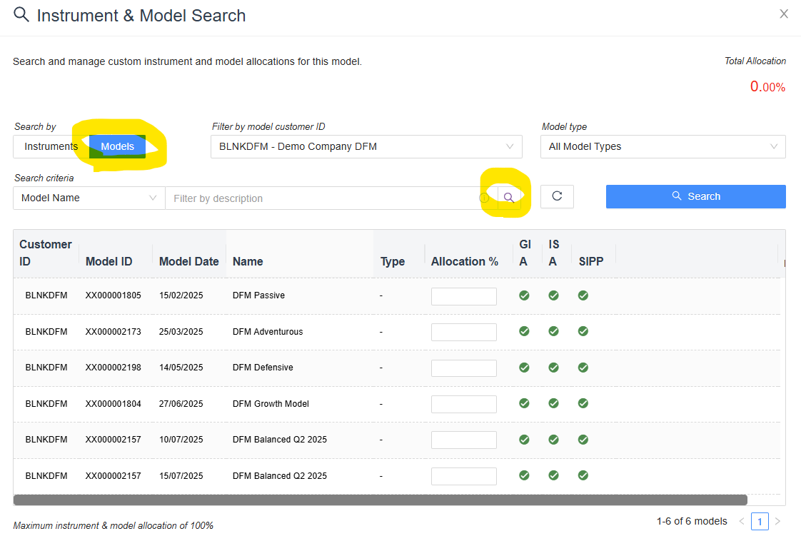This screenshot has height=541, width=801.
Task: Click the GIA green check for DFM Passive
Action: 525,295
